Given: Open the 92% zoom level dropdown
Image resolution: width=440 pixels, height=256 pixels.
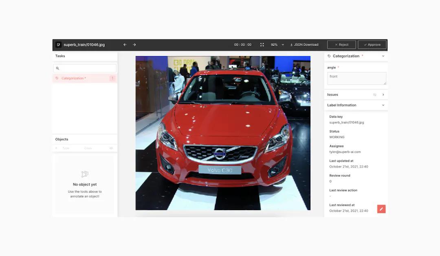Looking at the screenshot, I should point(277,45).
